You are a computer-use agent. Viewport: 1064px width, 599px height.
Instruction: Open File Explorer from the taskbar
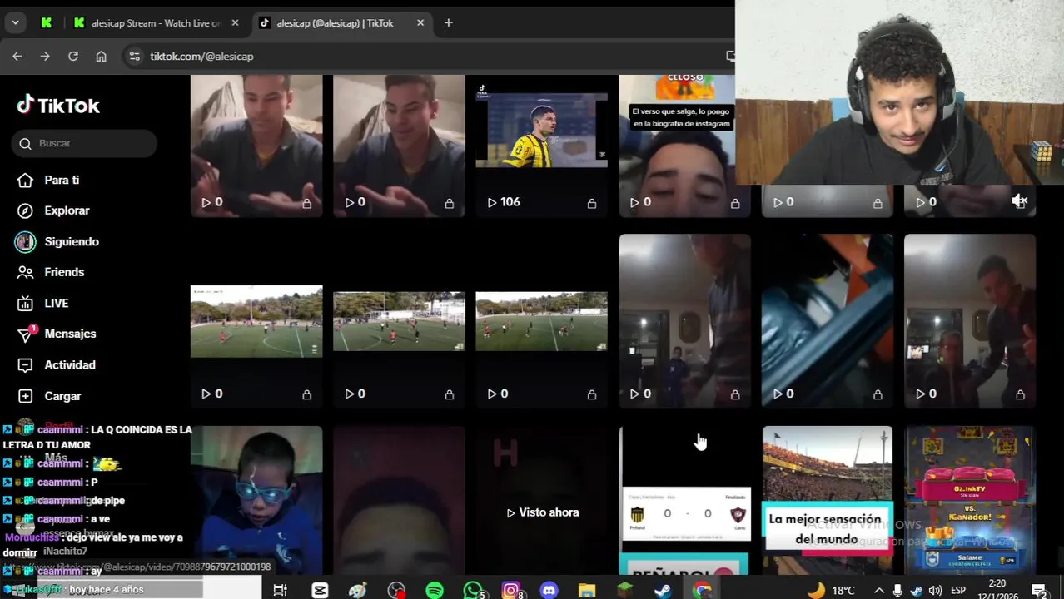587,590
